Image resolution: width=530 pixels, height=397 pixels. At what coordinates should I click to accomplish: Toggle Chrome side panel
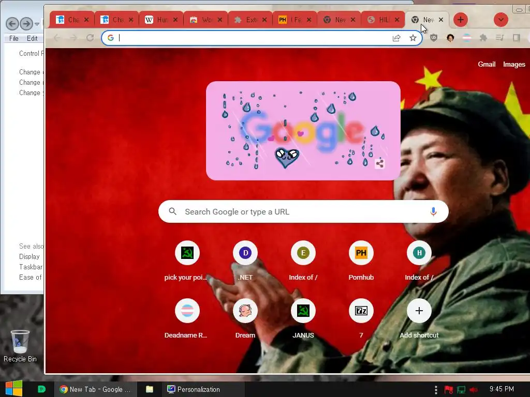click(516, 38)
